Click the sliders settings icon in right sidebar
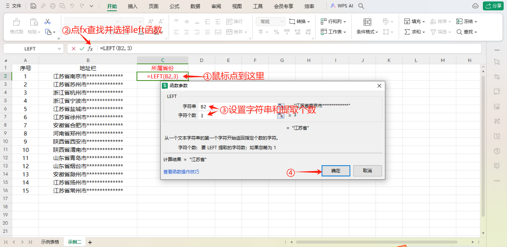The width and height of the screenshot is (507, 247). (x=497, y=77)
